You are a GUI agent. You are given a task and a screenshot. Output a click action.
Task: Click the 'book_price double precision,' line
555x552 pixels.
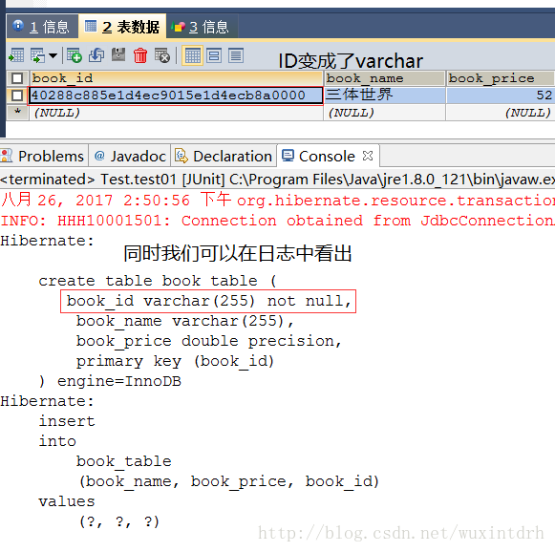coord(208,341)
